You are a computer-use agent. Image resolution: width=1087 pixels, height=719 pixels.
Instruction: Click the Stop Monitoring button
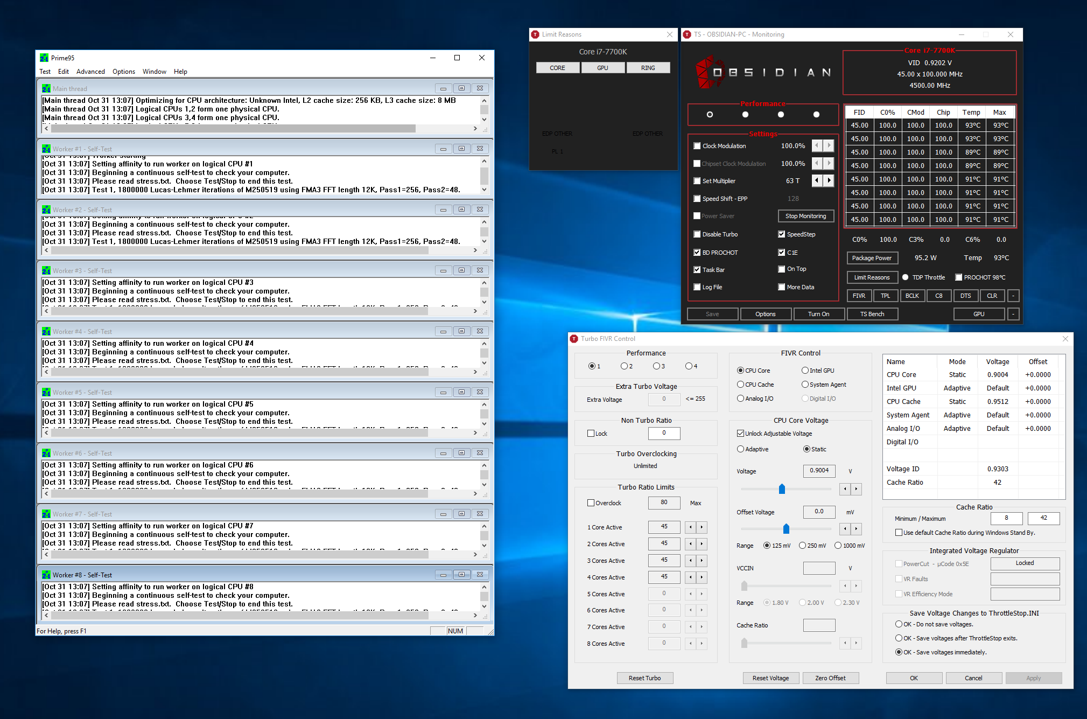click(805, 216)
